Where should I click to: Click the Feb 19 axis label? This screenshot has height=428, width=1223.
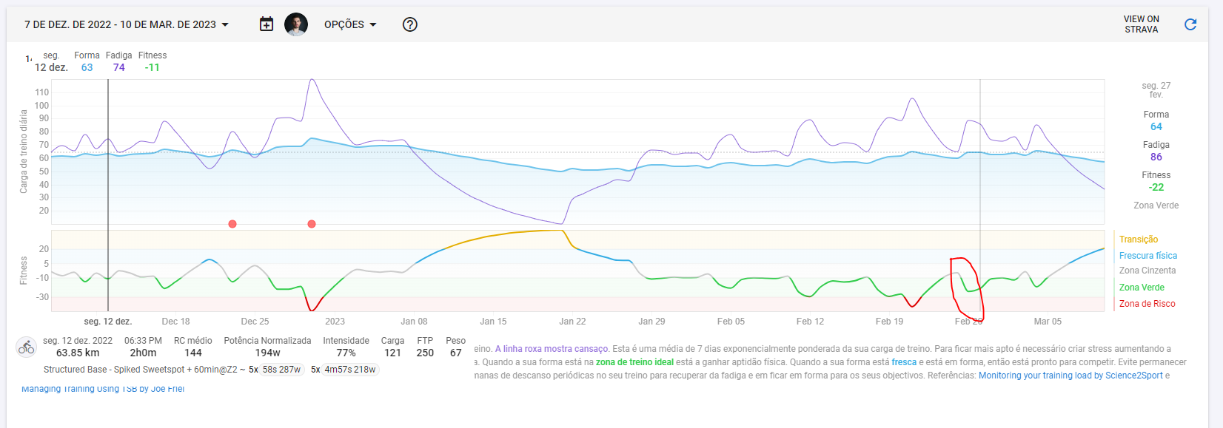click(889, 322)
